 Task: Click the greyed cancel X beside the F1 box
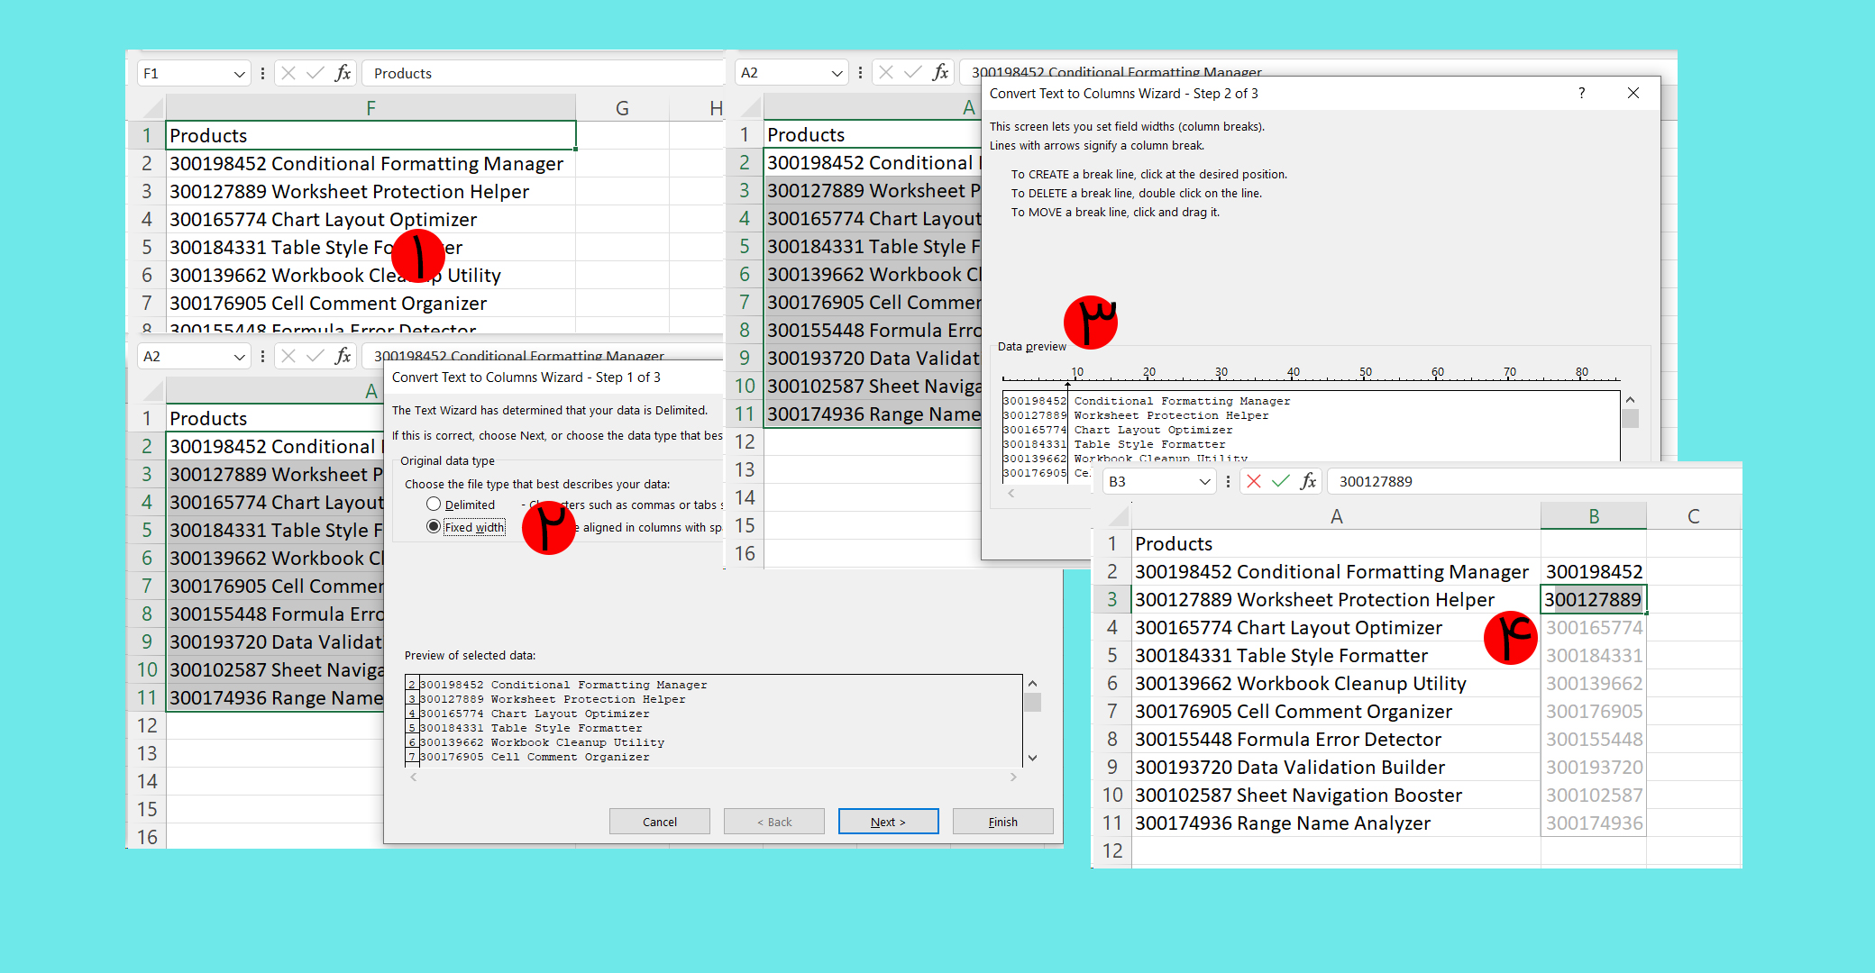pyautogui.click(x=288, y=73)
